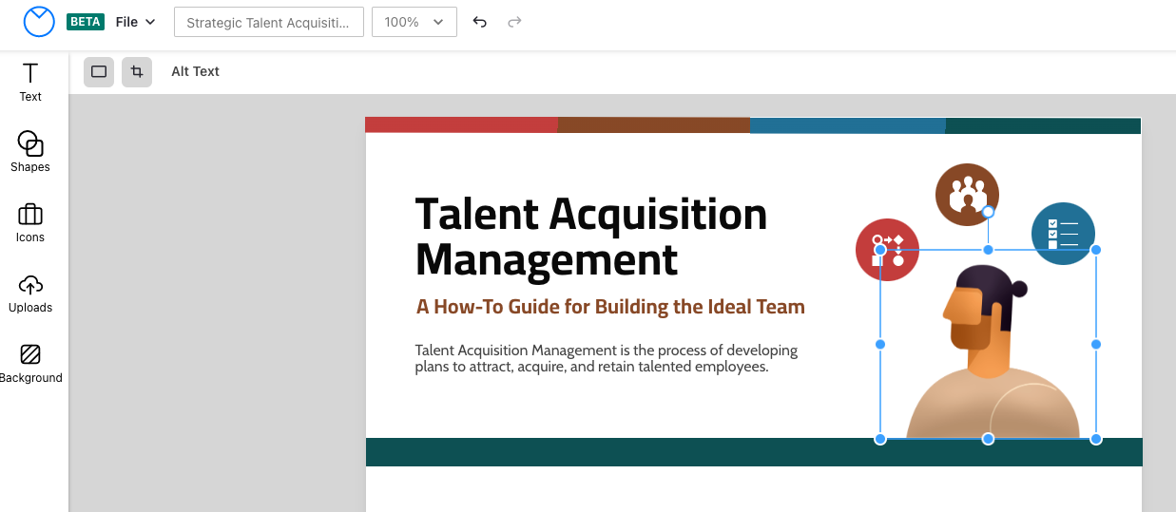
Task: Click the app logo icon in the header
Action: coord(39,22)
